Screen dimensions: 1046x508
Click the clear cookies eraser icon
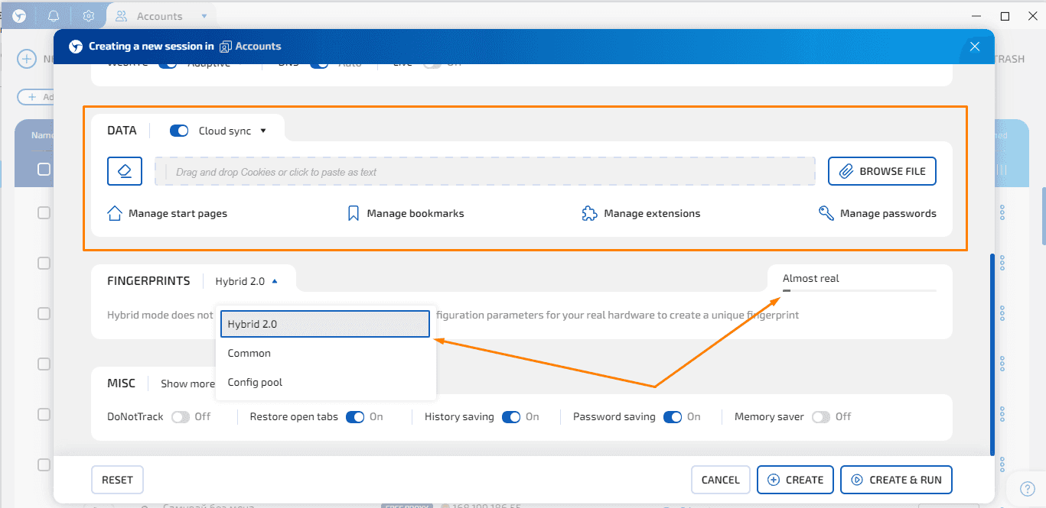(124, 170)
